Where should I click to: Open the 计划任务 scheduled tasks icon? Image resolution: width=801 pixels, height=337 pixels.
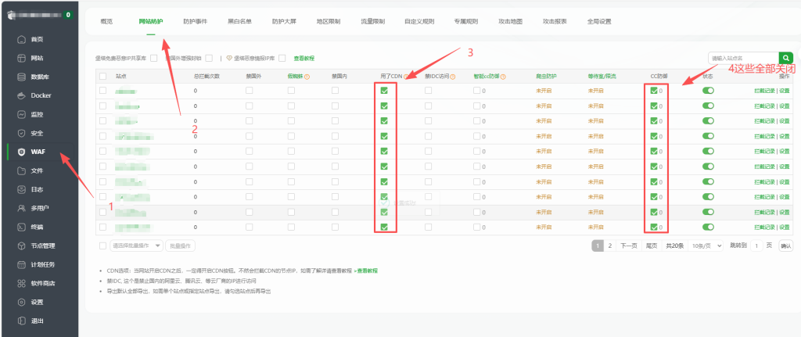[21, 264]
